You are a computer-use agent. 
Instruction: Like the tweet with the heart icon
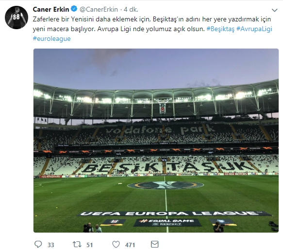116,245
